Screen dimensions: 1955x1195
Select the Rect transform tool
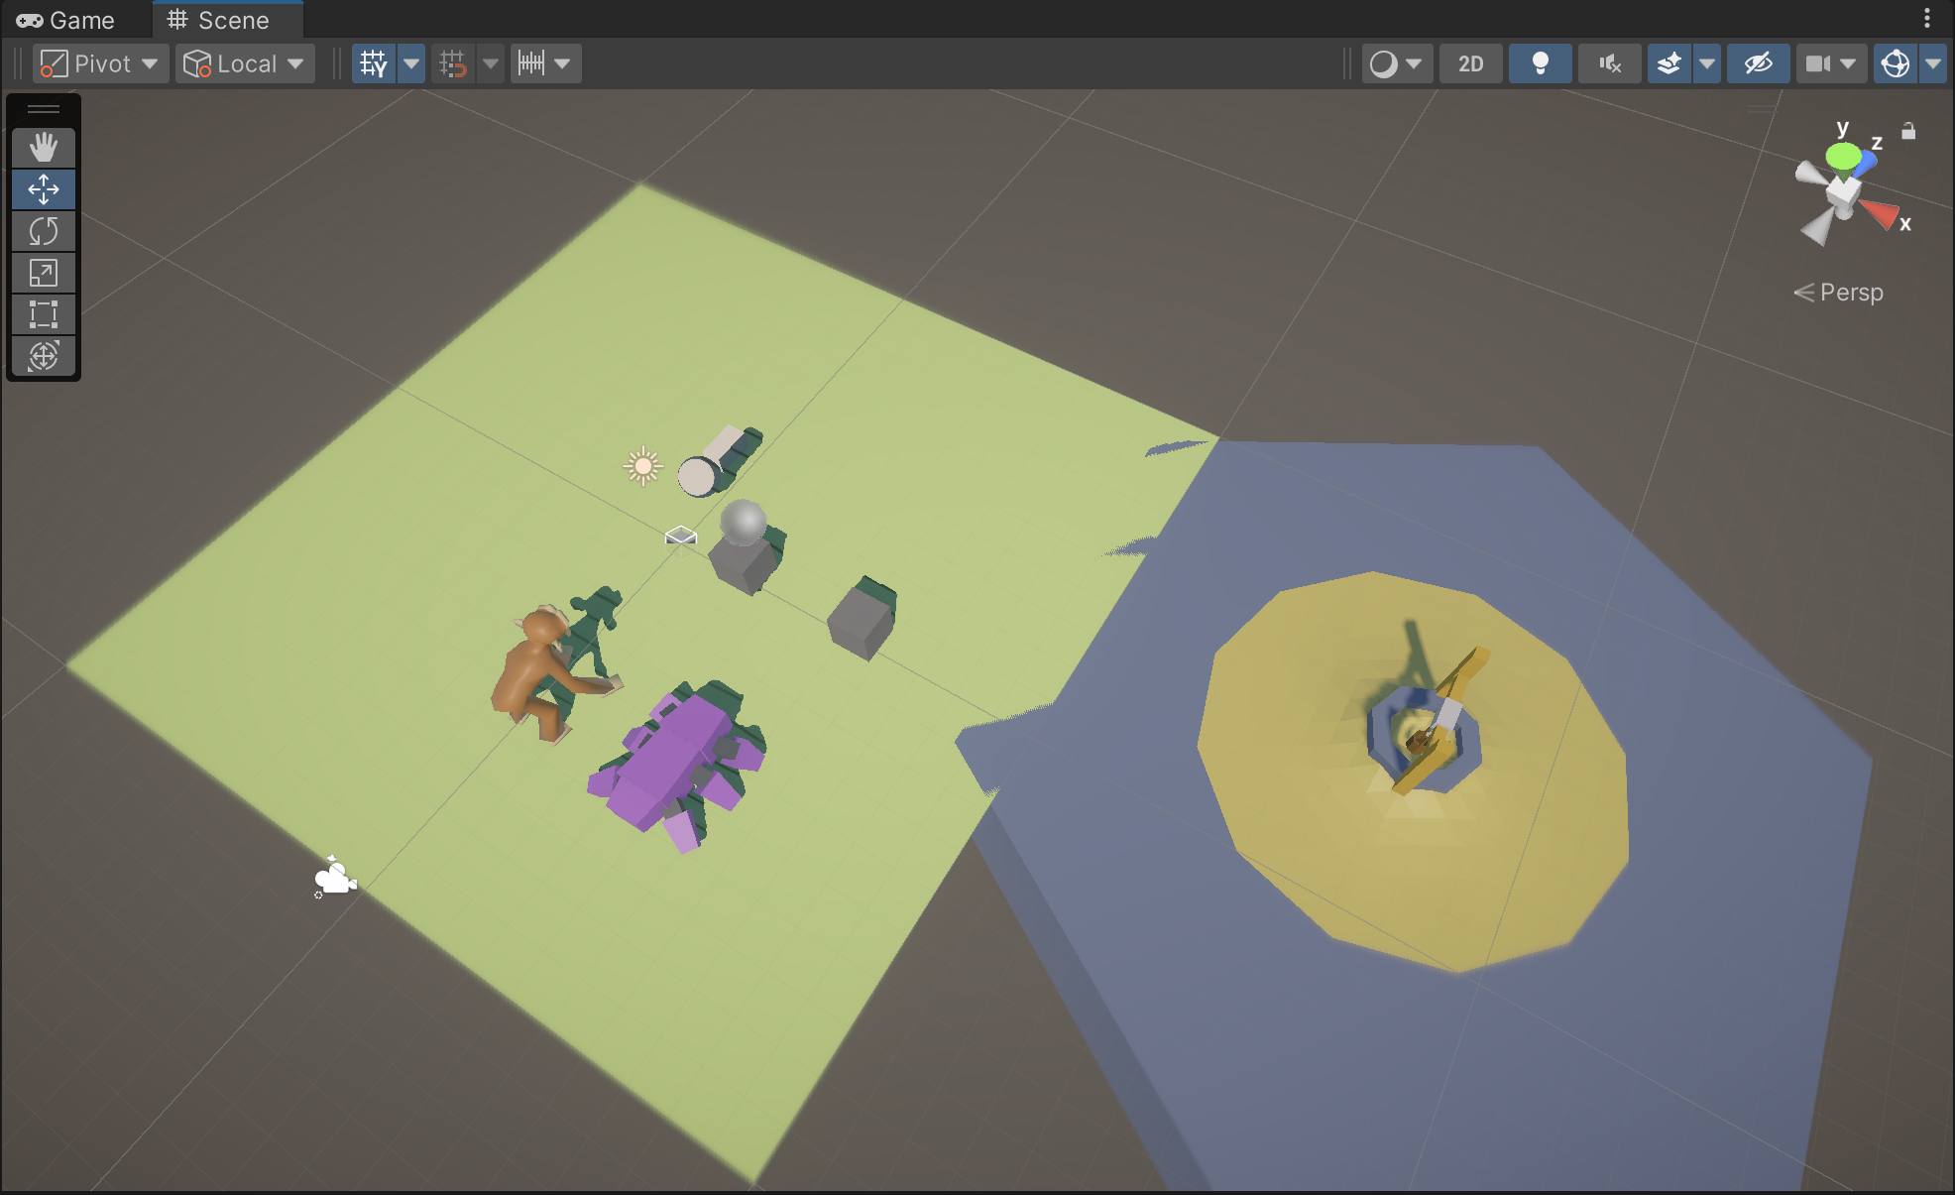(43, 314)
